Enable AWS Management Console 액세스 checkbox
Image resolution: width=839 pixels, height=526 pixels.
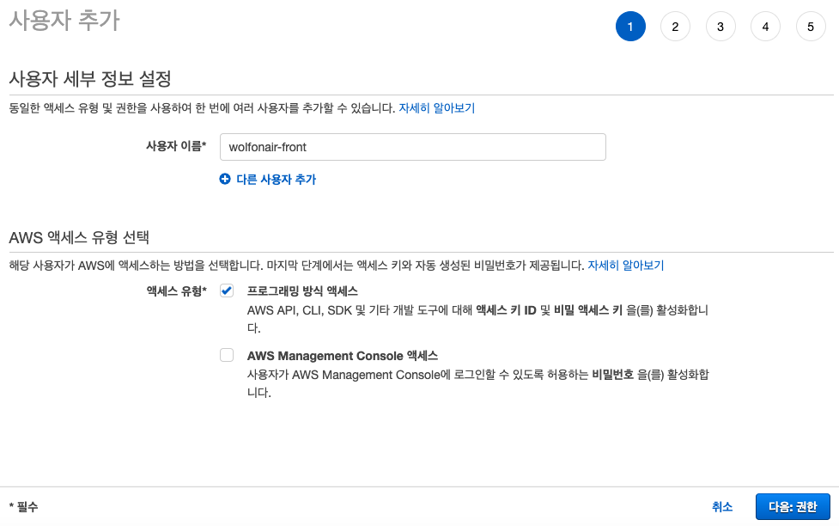[x=226, y=355]
